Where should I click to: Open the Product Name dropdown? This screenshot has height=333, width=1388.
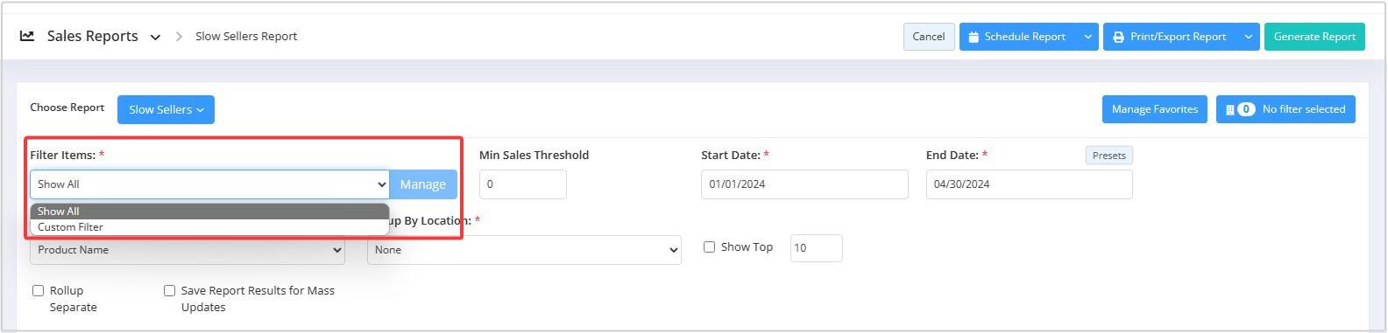pyautogui.click(x=188, y=250)
